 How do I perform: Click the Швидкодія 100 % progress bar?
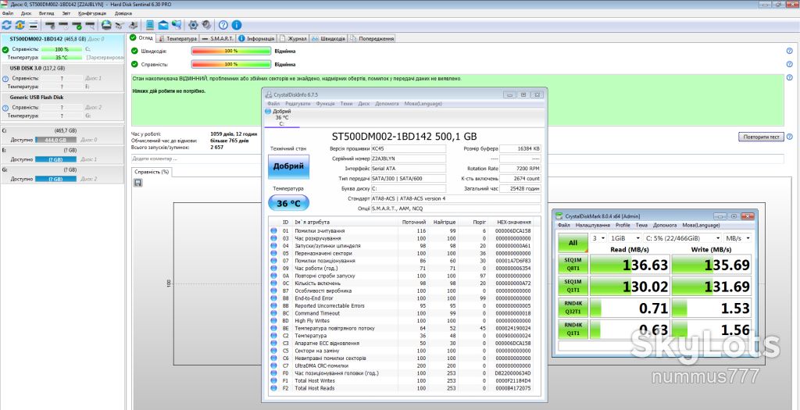point(230,51)
